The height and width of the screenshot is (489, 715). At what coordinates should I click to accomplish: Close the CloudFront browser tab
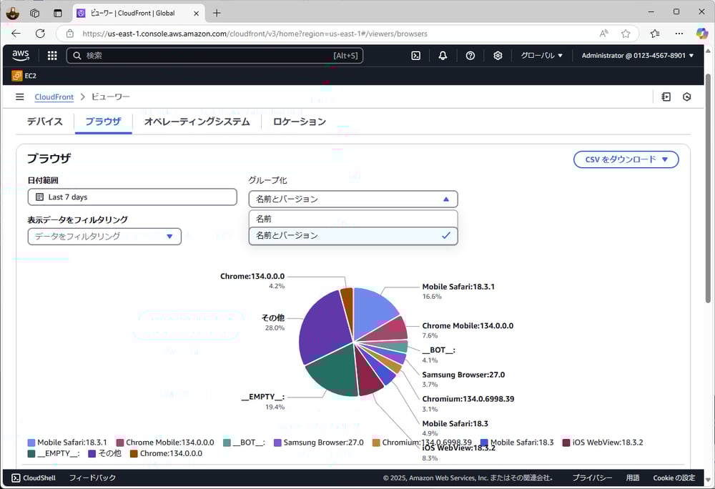click(x=196, y=13)
